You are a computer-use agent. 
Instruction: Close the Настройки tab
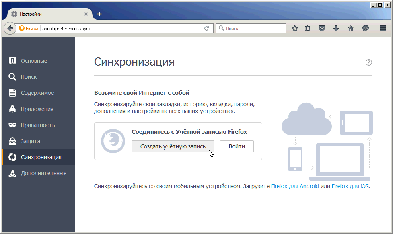tap(86, 14)
